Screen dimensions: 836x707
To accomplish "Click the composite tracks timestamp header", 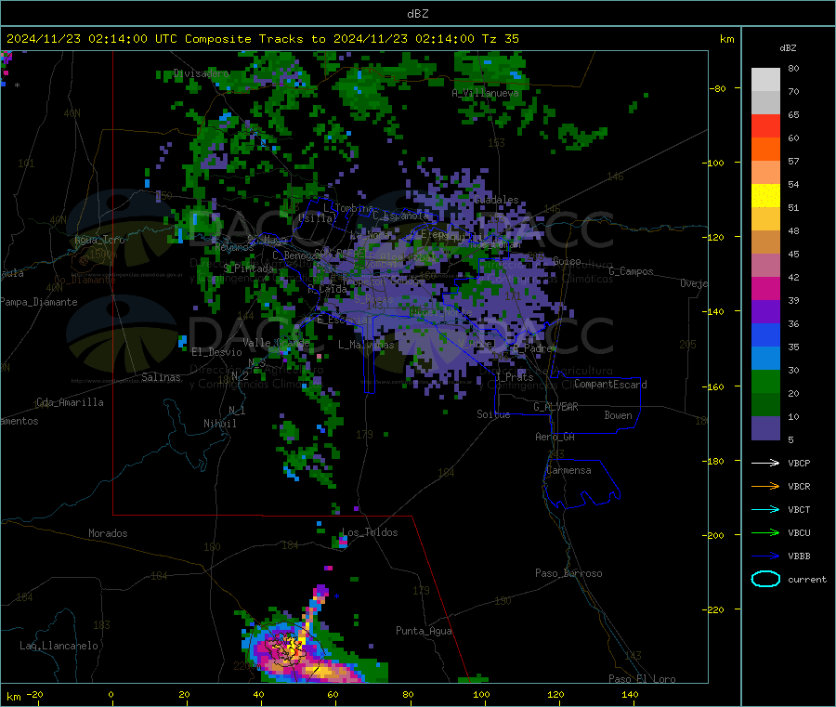I will coord(262,39).
